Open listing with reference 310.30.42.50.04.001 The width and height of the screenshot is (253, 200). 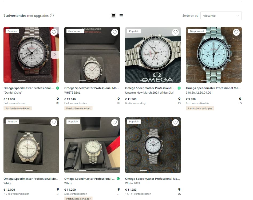tap(199, 93)
